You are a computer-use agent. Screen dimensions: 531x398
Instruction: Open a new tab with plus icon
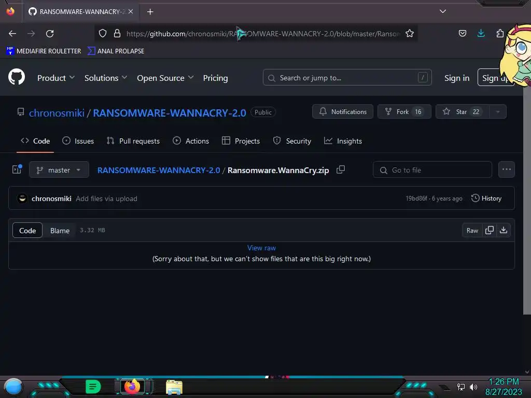tap(150, 12)
